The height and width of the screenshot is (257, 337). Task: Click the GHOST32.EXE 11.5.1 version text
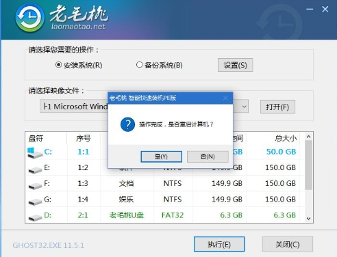coord(49,245)
